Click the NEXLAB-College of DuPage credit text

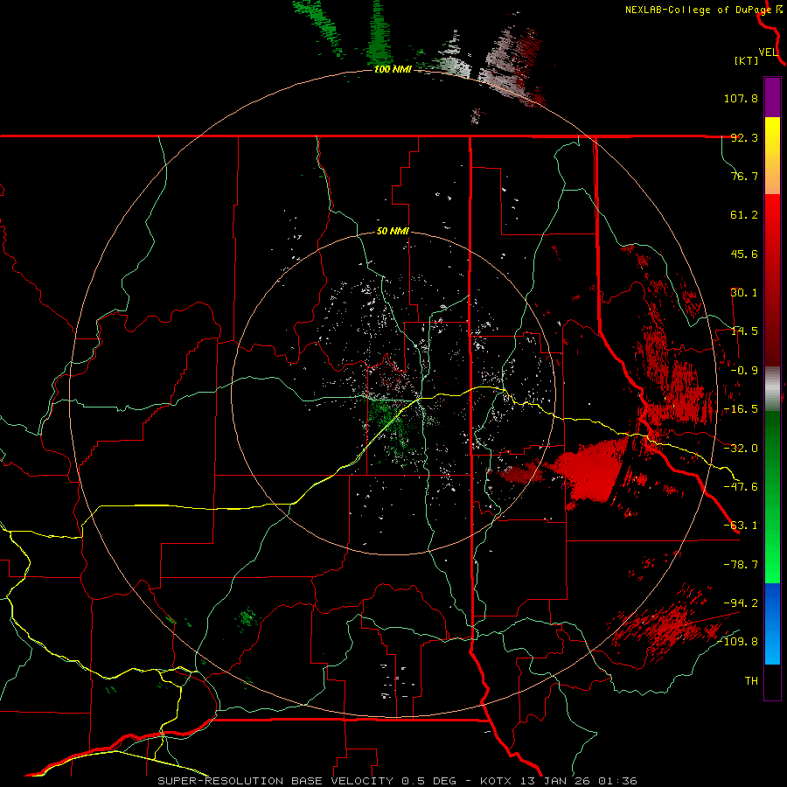698,10
